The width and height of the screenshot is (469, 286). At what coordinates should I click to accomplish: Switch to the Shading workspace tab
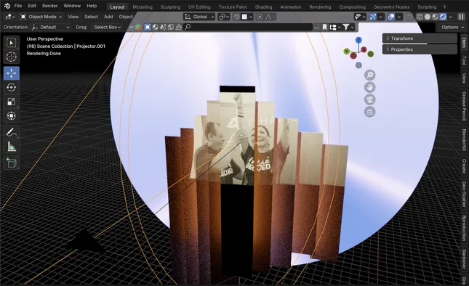tap(263, 7)
